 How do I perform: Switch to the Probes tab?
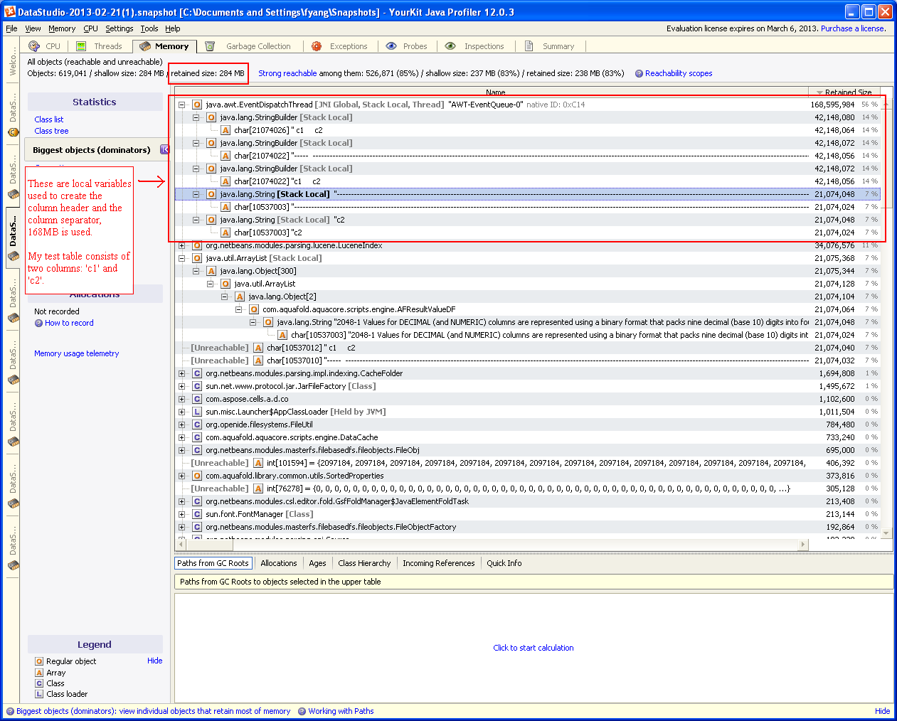[407, 46]
